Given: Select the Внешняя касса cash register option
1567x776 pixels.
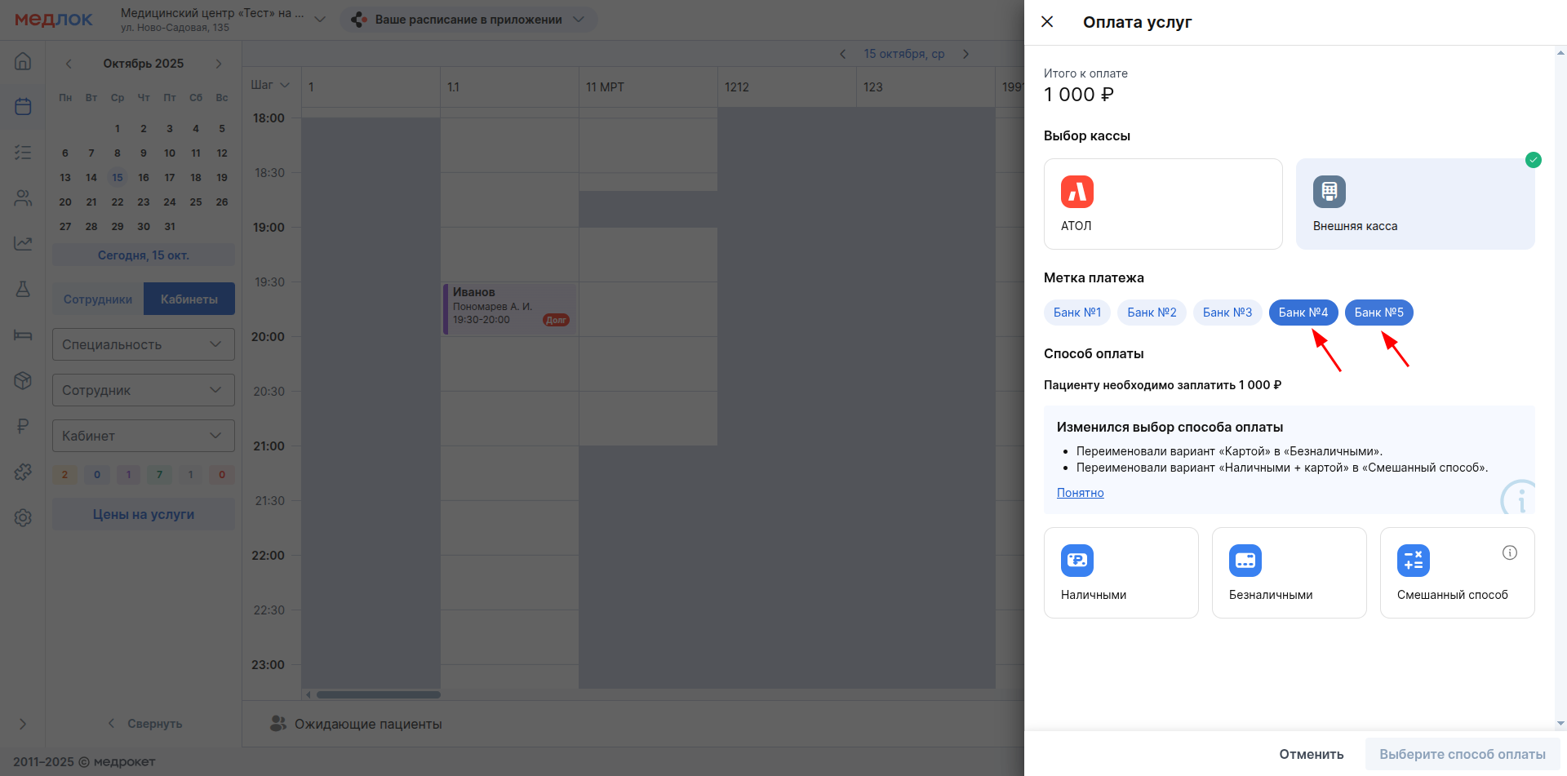Looking at the screenshot, I should 1414,204.
